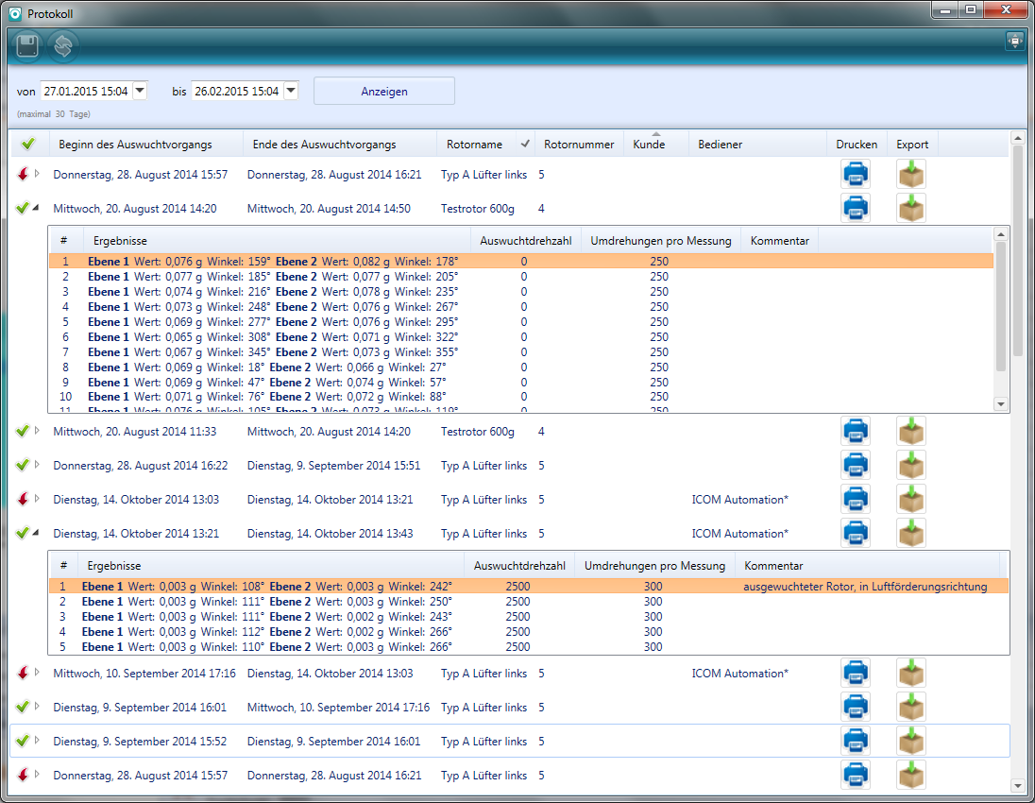Collapse the row ending 20. August 14:50
This screenshot has height=803, width=1035.
(36, 208)
